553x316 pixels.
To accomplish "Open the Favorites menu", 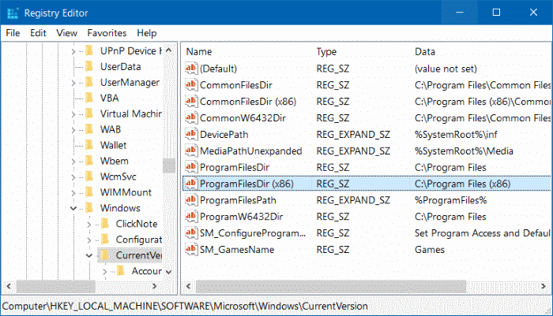I will [107, 33].
